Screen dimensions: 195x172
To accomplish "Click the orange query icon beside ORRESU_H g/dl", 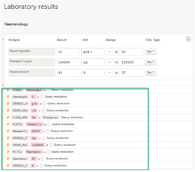I will tap(8, 104).
